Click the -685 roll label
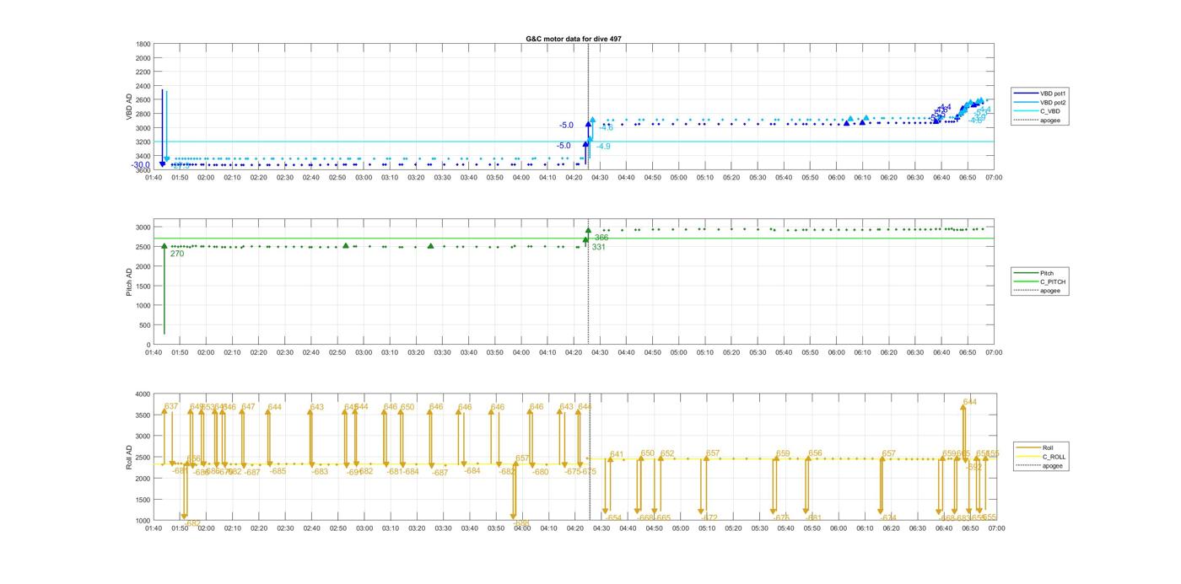1181x584 pixels. click(278, 471)
